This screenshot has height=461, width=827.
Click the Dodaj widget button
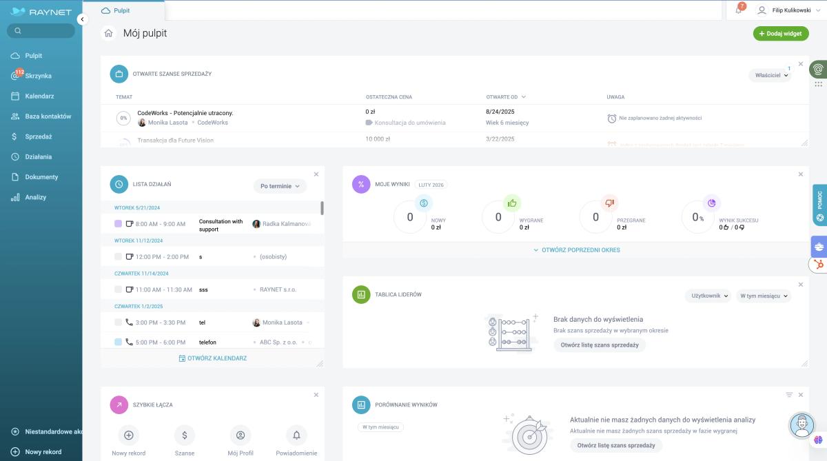pos(781,34)
